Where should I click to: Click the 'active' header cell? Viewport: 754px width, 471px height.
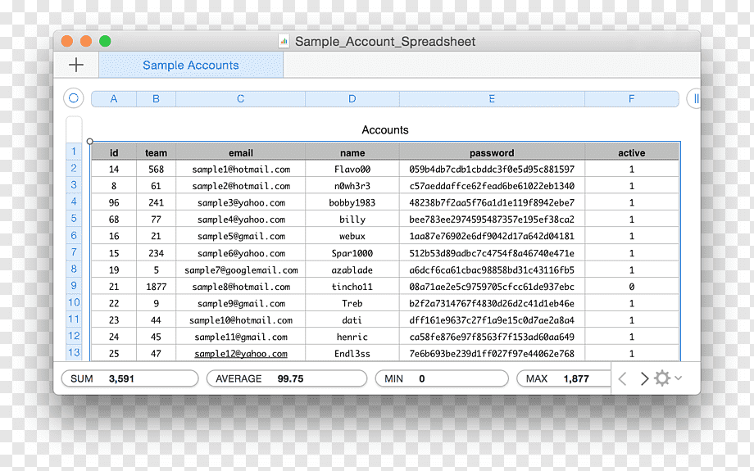631,153
